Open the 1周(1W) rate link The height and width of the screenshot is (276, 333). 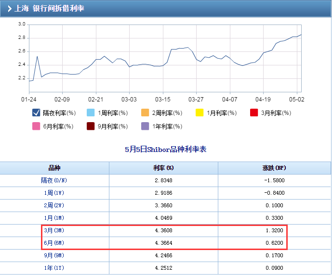pos(54,193)
